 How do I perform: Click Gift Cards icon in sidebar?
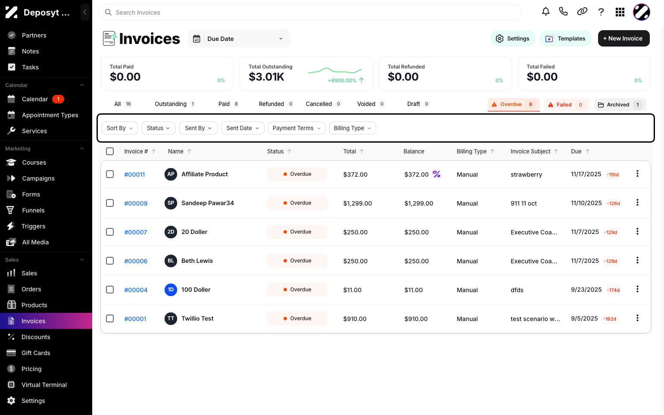[11, 353]
